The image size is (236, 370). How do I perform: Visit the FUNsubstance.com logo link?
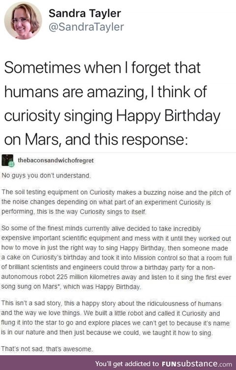coord(197,364)
